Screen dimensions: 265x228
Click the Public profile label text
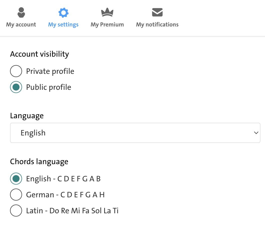point(49,87)
